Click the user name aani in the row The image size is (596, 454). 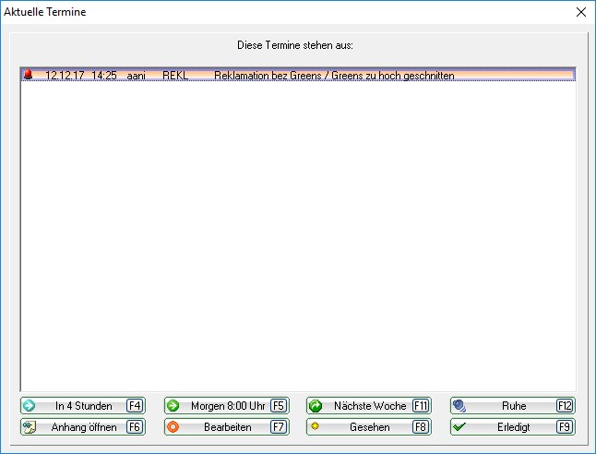(x=137, y=76)
